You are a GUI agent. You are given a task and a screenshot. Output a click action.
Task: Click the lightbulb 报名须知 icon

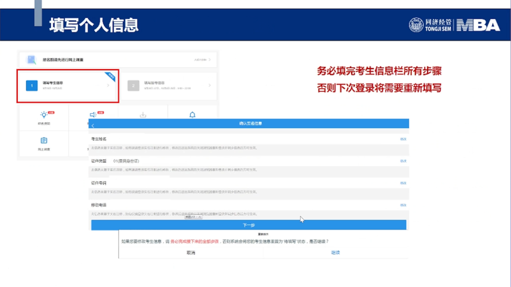[44, 115]
